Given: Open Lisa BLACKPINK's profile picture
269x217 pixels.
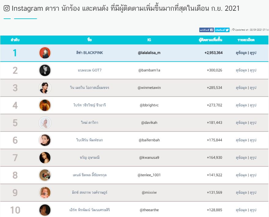Looking at the screenshot, I should coord(45,53).
